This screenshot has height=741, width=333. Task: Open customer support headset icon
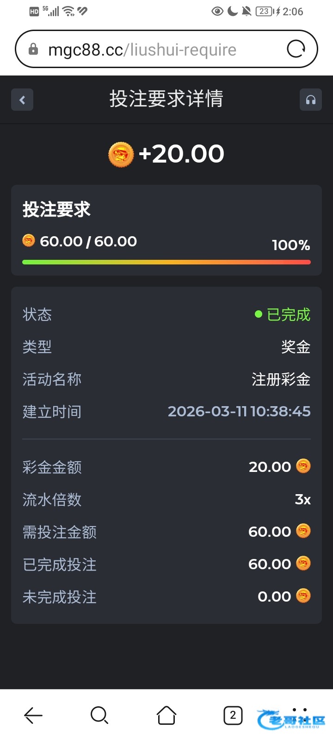pyautogui.click(x=311, y=100)
